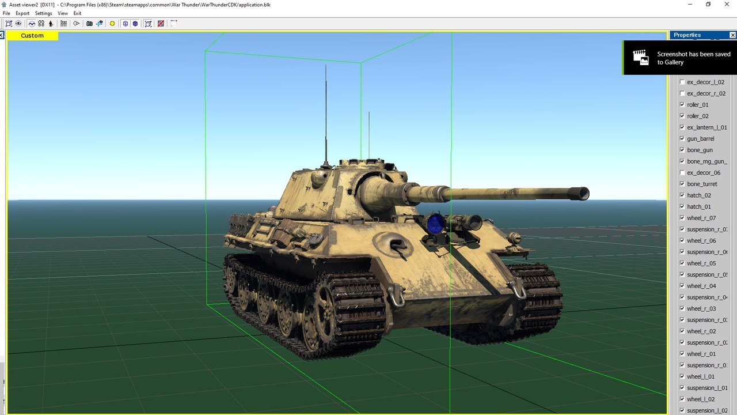Hide the ex_lantern_l_01 node
The height and width of the screenshot is (415, 737).
[x=682, y=127]
